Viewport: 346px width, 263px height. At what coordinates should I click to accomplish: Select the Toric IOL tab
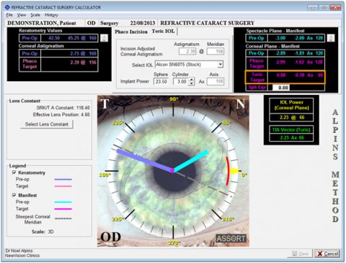(x=164, y=31)
